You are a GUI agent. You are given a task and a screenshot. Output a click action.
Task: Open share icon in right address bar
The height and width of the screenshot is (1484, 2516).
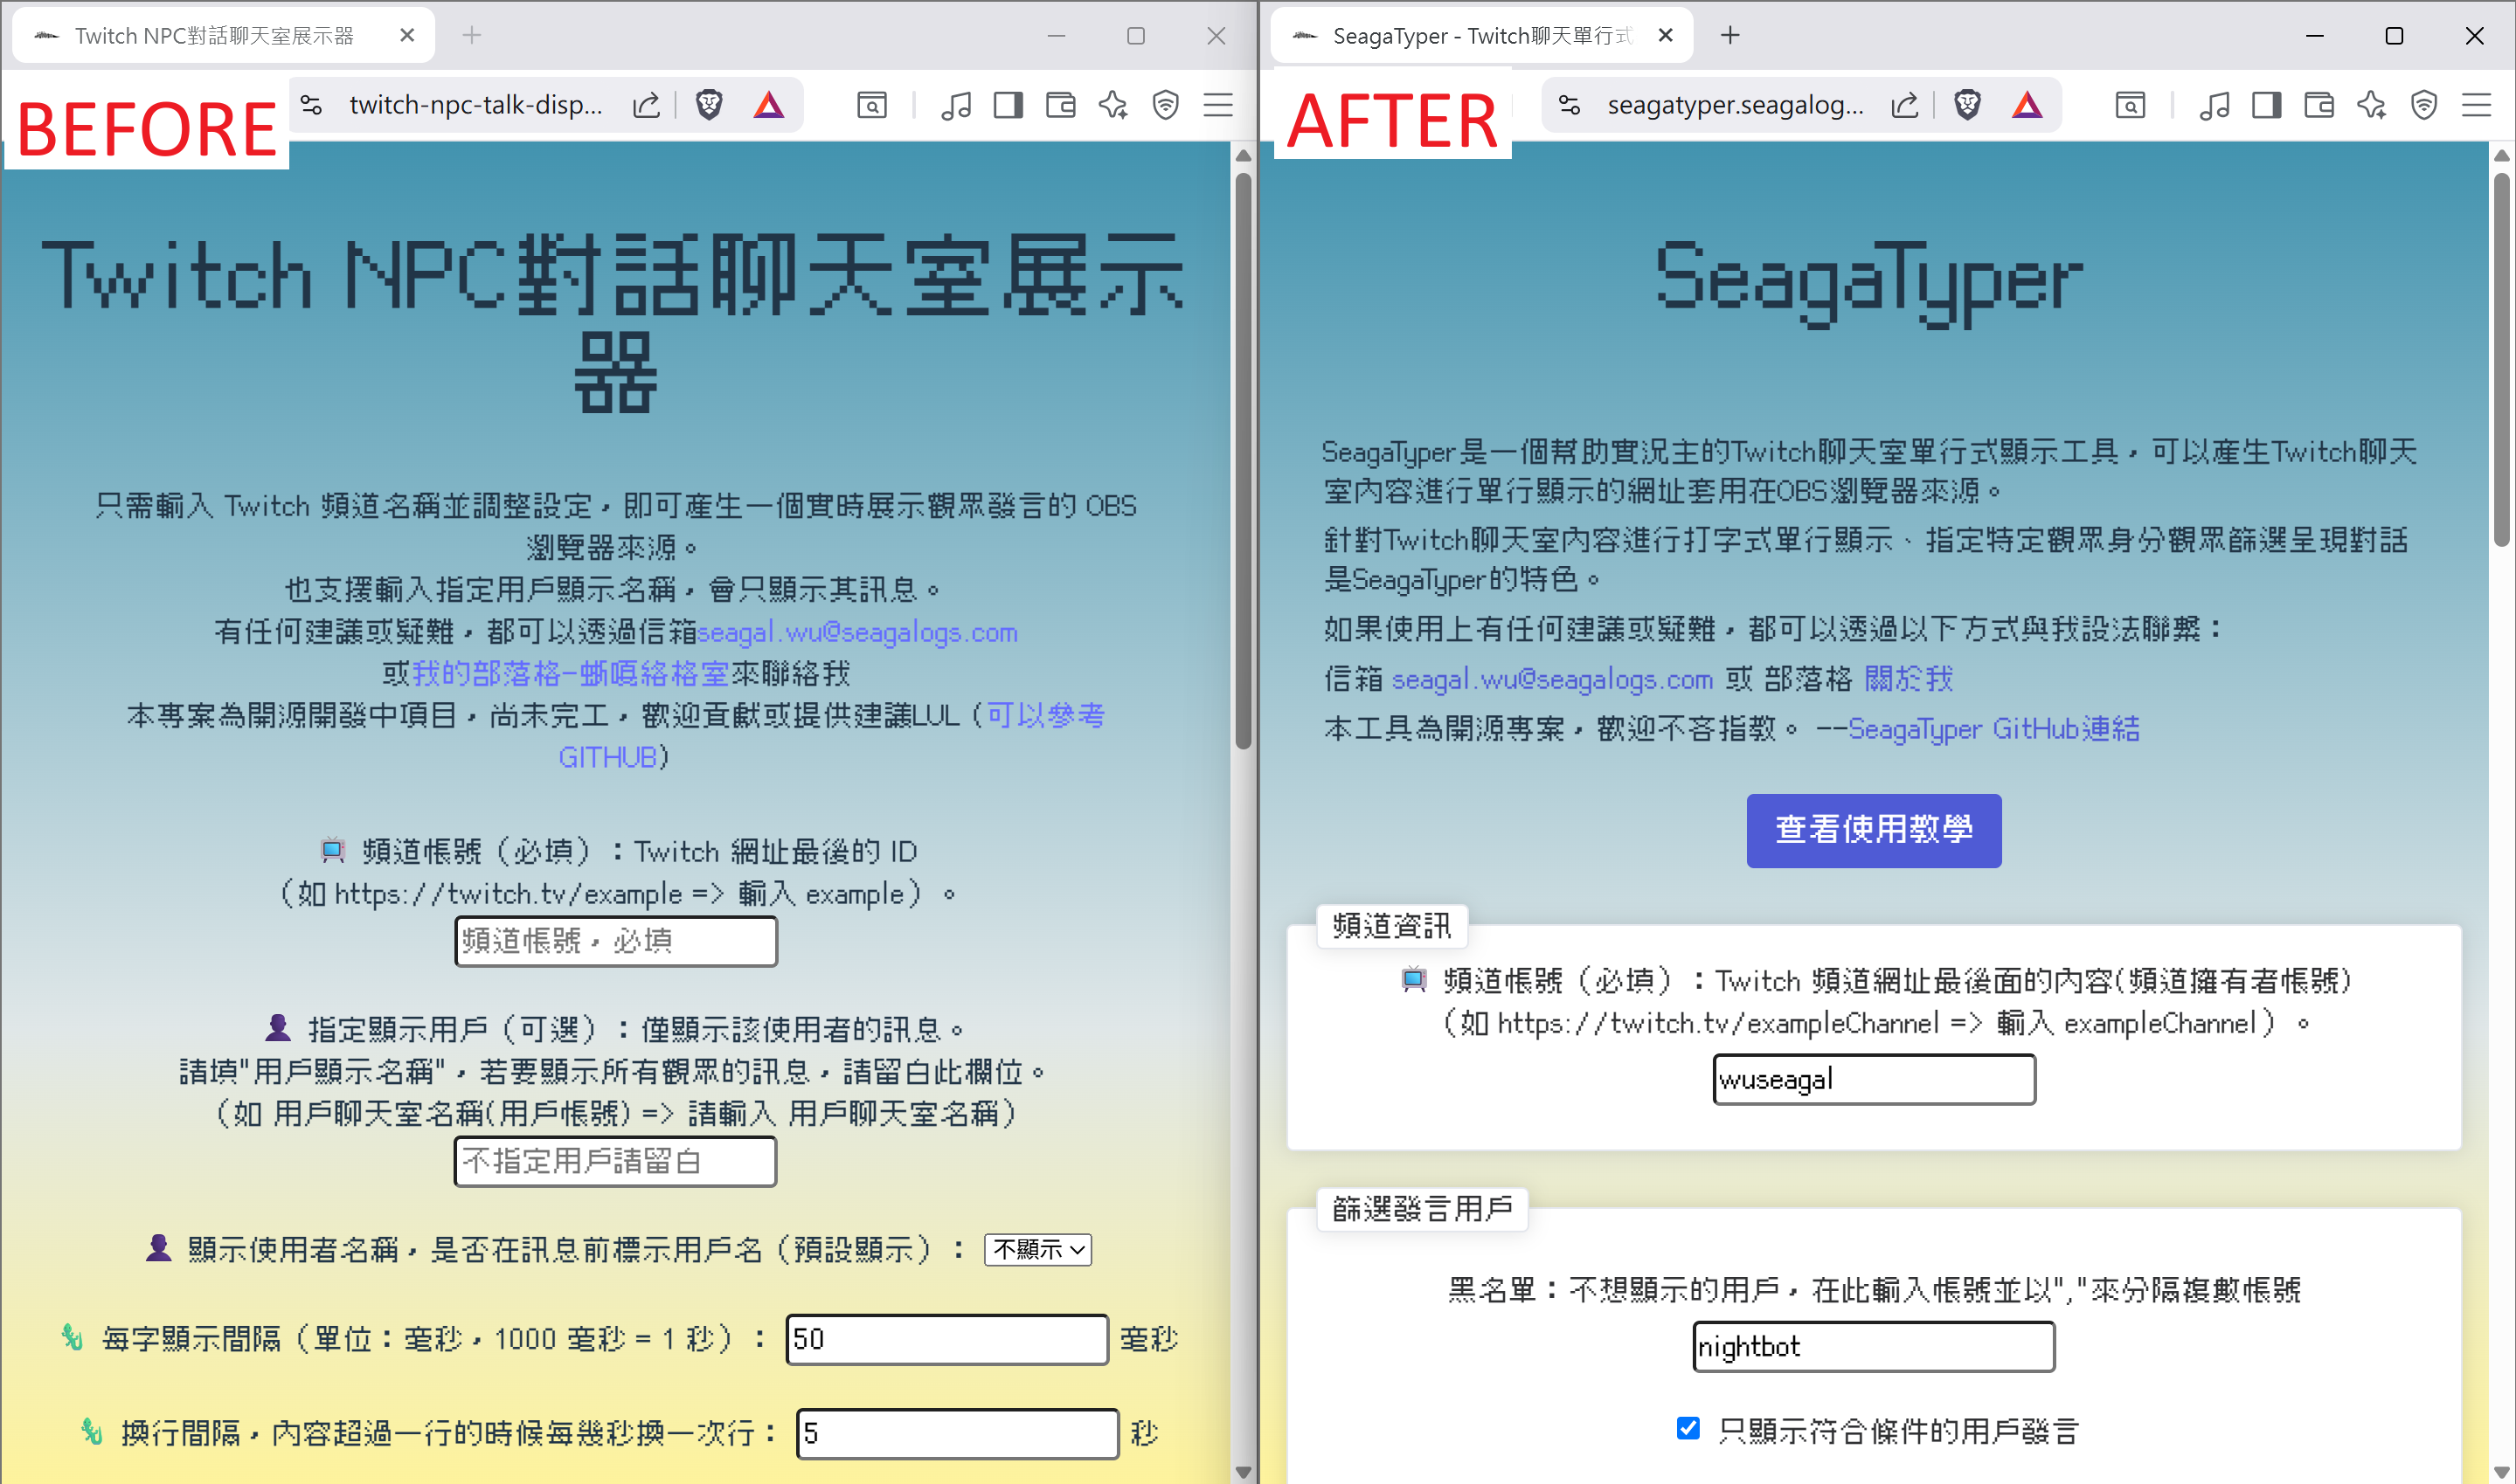click(x=1905, y=105)
